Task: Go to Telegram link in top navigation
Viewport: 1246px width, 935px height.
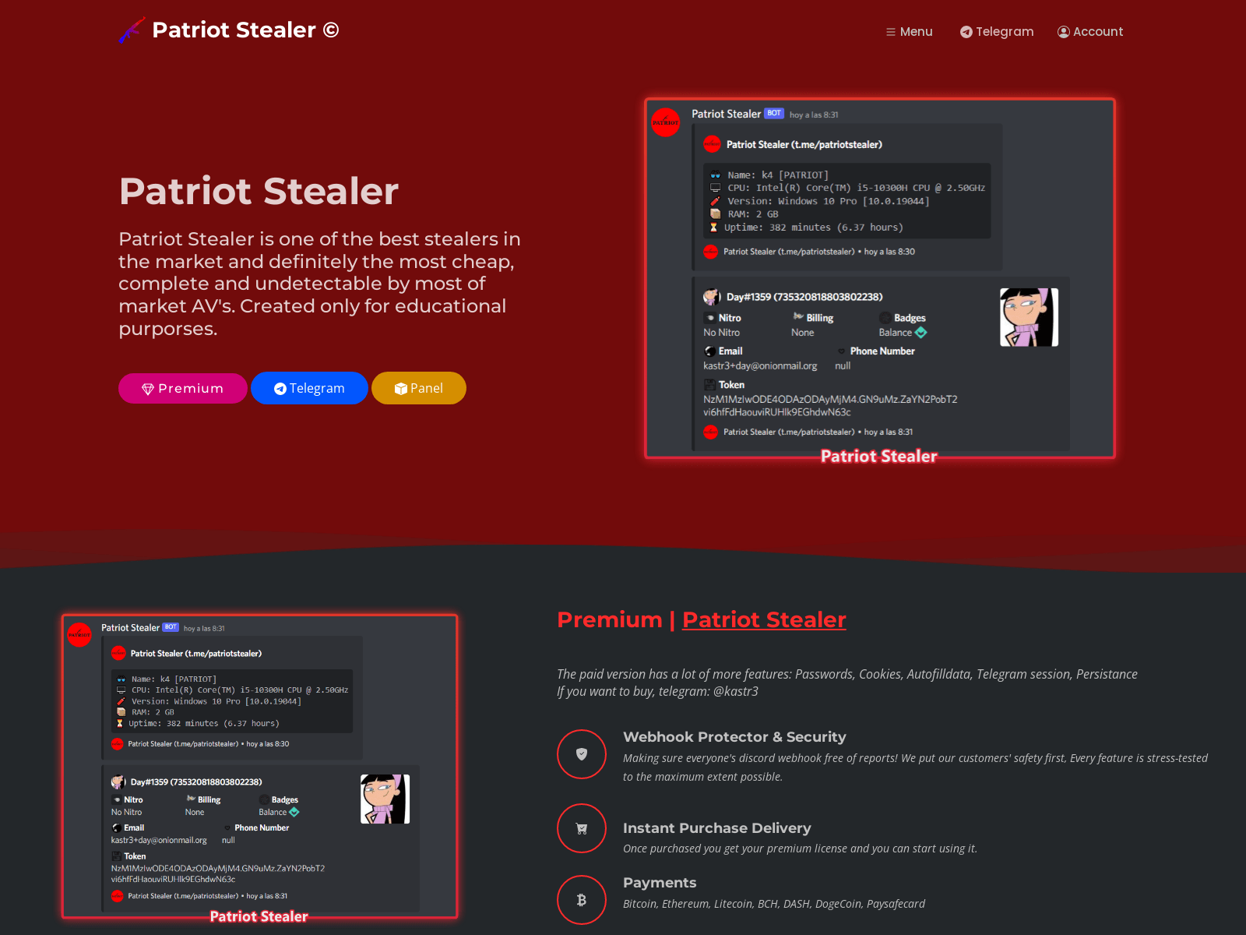Action: (x=997, y=32)
